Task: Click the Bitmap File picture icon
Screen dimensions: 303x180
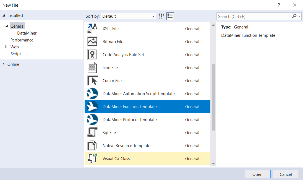Action: point(92,41)
